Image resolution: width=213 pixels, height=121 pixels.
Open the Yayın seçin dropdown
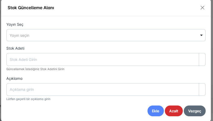pos(103,35)
